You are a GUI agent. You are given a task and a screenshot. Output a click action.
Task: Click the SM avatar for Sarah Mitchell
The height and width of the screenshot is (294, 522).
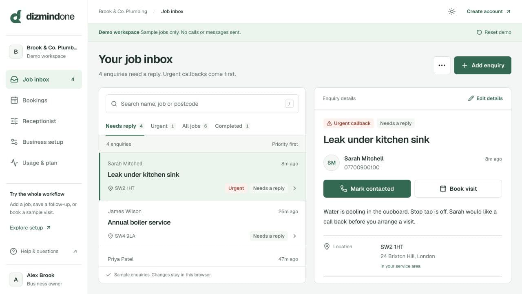(x=332, y=163)
